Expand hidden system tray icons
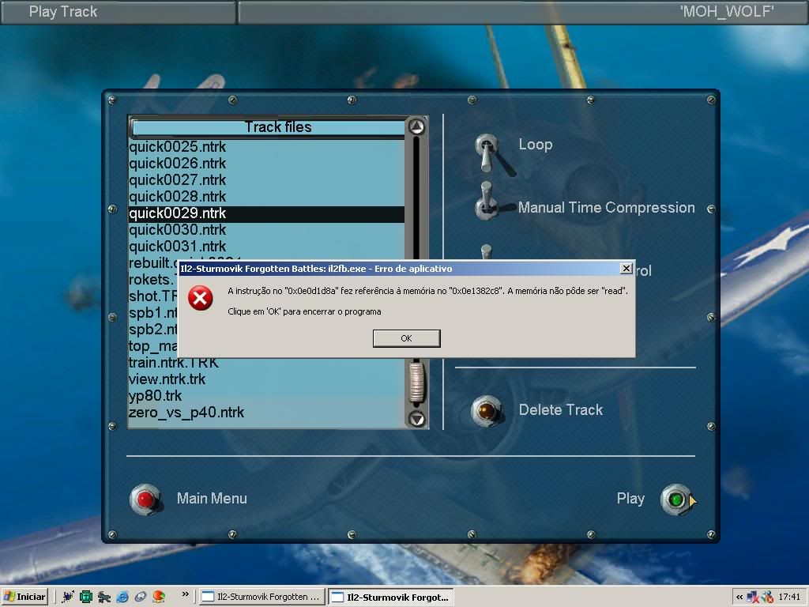 click(x=739, y=597)
